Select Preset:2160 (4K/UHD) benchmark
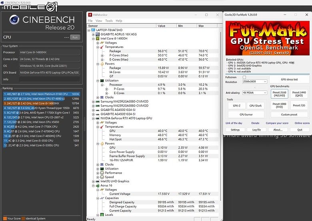 tap(279, 94)
